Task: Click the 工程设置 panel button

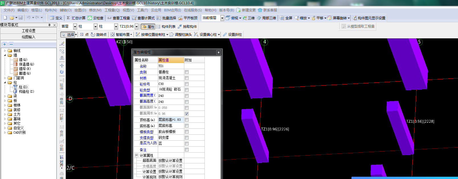Action: (28, 31)
